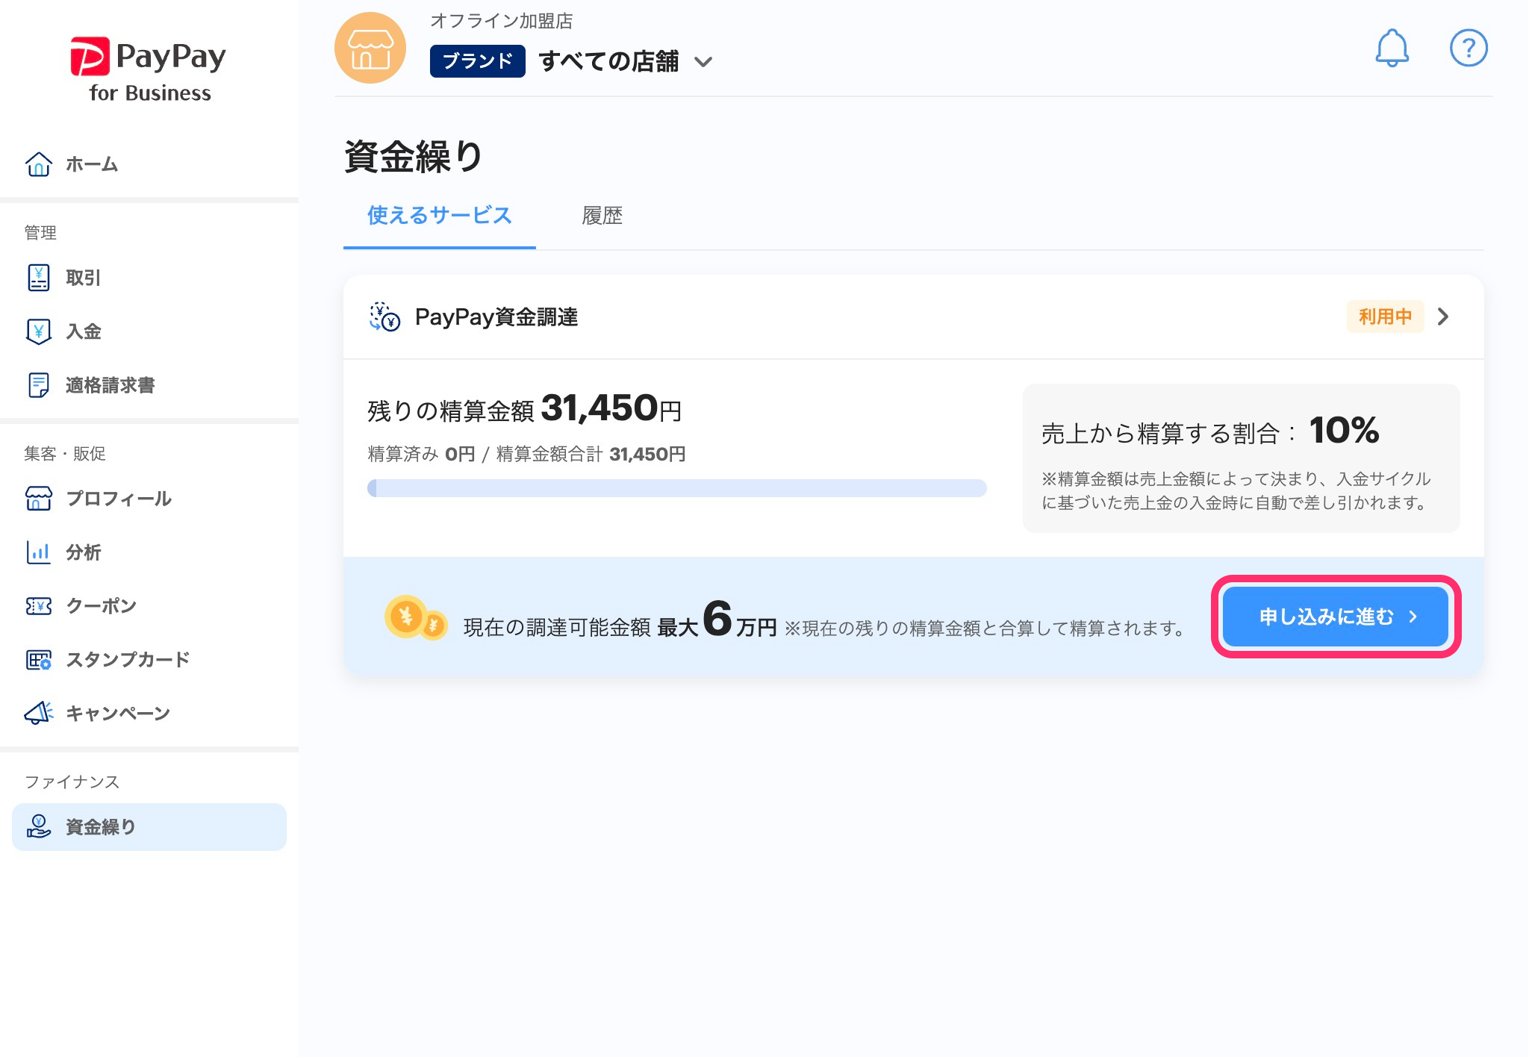
Task: Click the 売上から精算する割合 10% text
Action: (1210, 431)
